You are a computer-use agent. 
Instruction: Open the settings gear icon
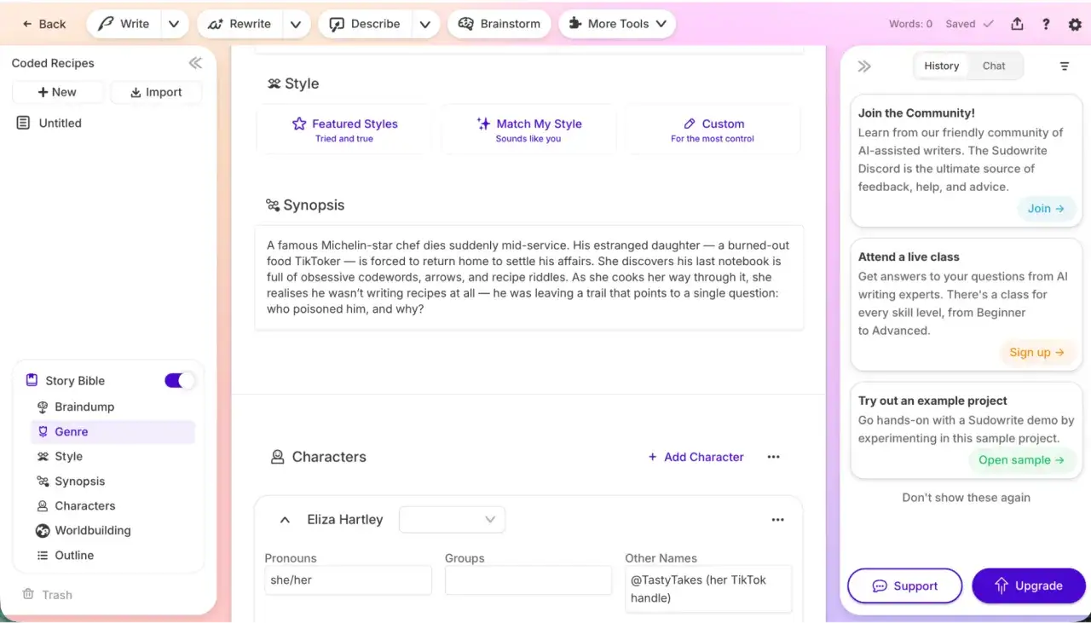(x=1075, y=24)
